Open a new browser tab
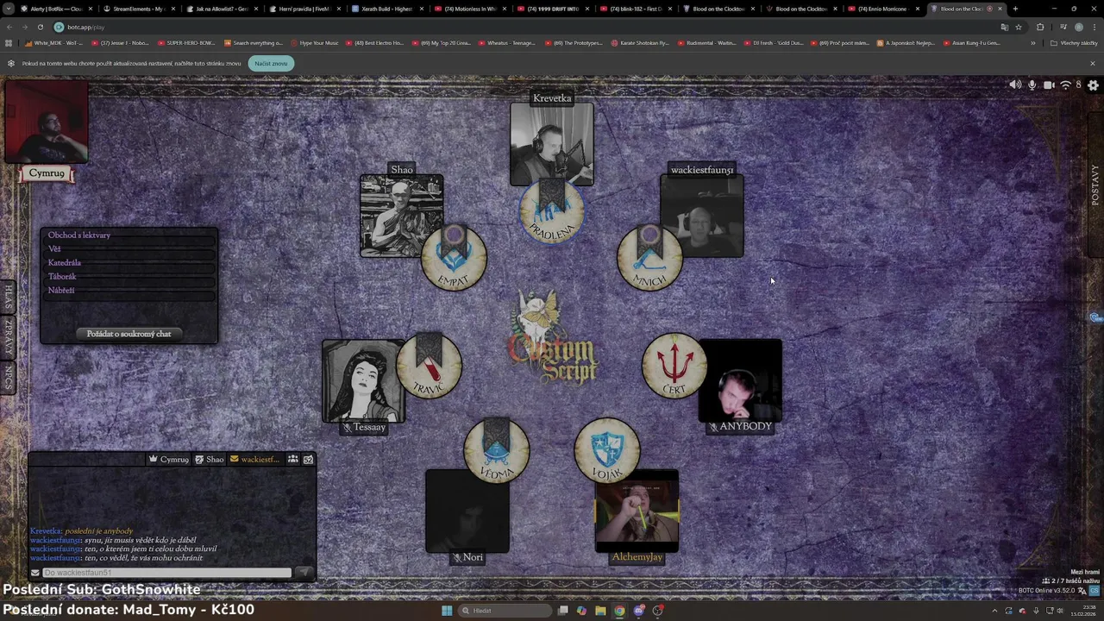The image size is (1104, 621). [1015, 9]
